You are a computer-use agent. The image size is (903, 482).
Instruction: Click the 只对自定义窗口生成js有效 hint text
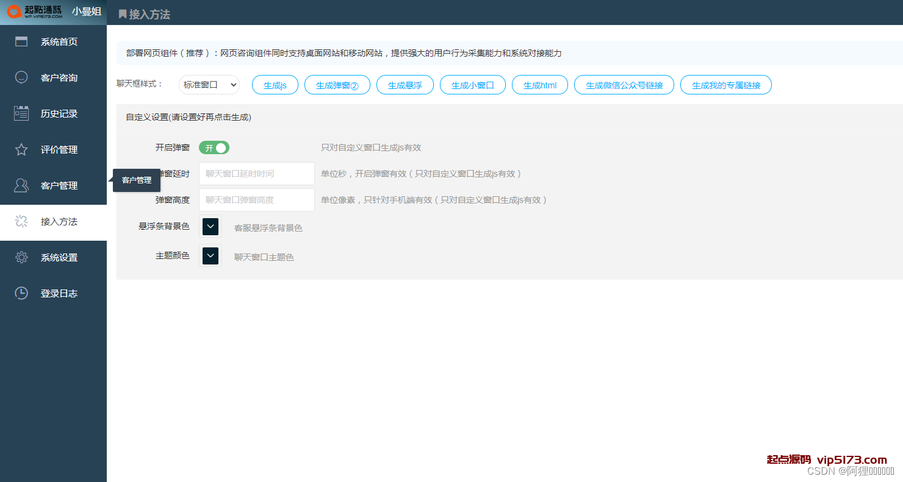(371, 147)
